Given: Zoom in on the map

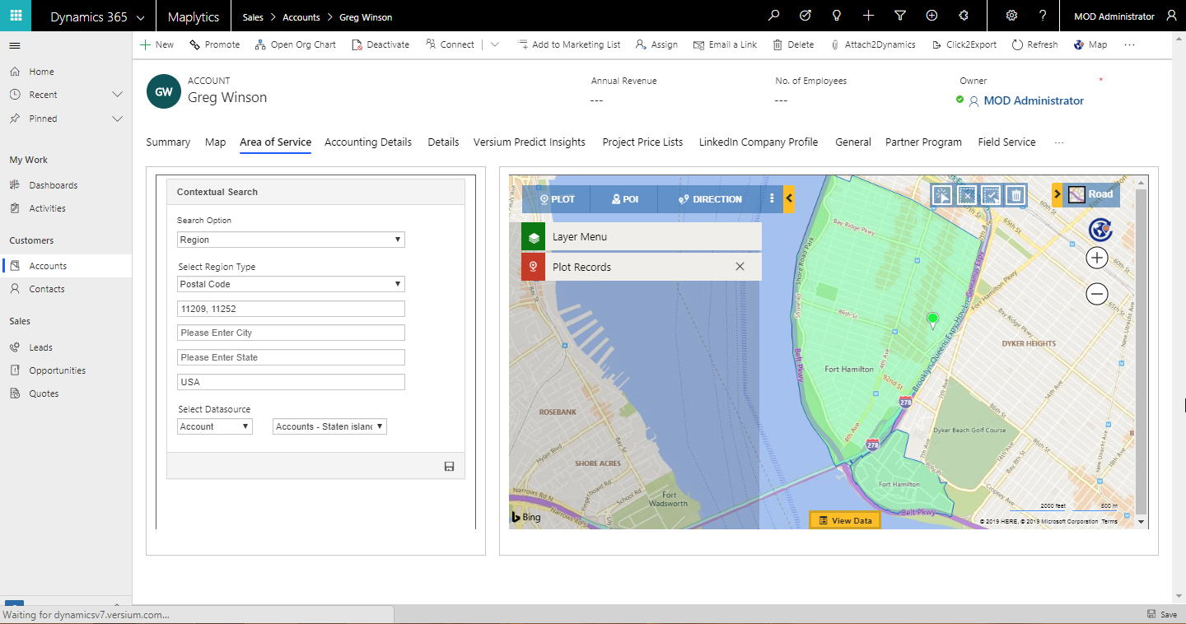Looking at the screenshot, I should coord(1097,258).
